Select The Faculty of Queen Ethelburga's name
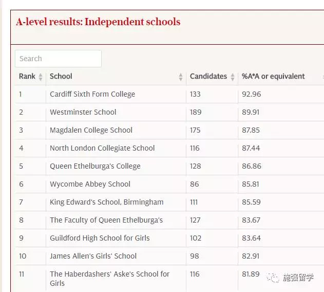324x292 pixels. click(x=106, y=220)
